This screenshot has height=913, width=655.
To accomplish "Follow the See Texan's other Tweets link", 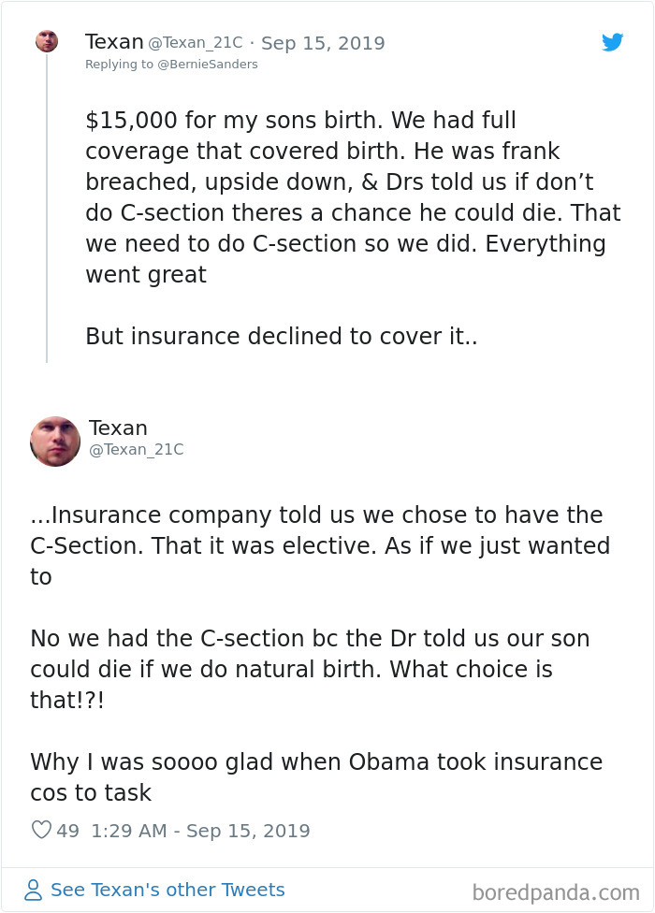I will [168, 890].
